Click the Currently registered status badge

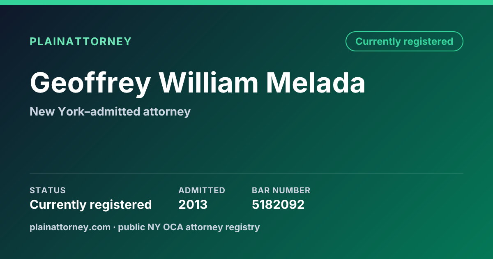point(404,42)
